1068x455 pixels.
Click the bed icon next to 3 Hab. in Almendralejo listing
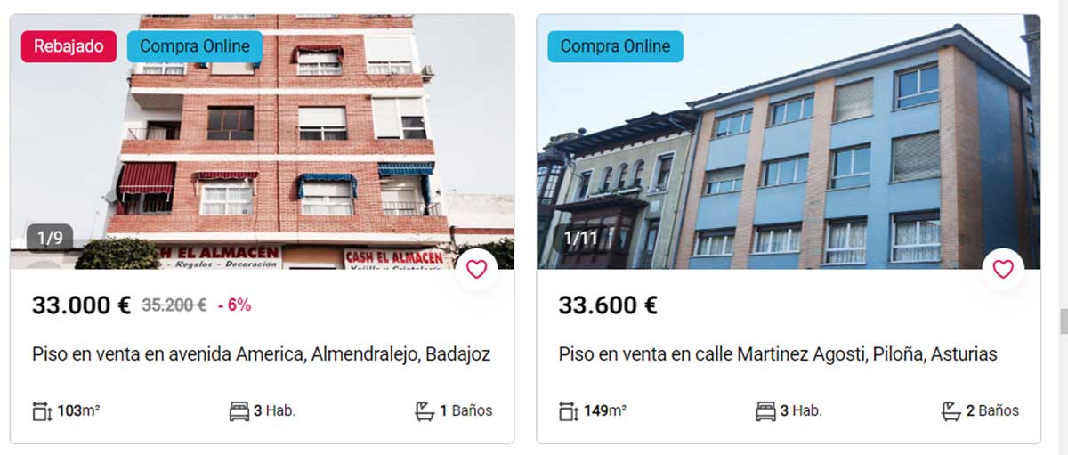click(239, 411)
